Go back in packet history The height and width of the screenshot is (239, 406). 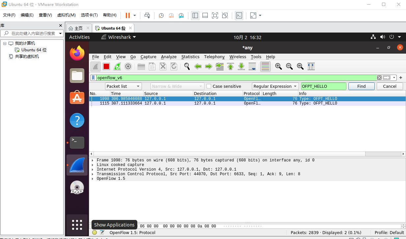click(198, 66)
